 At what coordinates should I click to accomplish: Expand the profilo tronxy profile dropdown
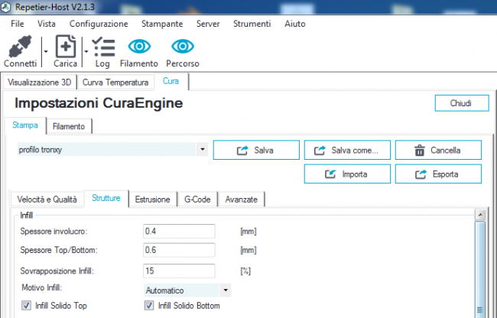pyautogui.click(x=201, y=150)
